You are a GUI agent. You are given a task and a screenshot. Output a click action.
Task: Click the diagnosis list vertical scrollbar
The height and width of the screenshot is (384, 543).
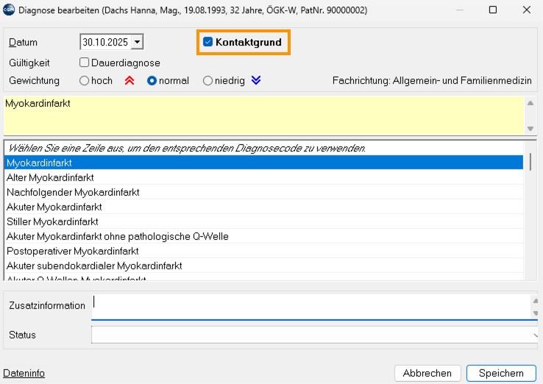(530, 221)
